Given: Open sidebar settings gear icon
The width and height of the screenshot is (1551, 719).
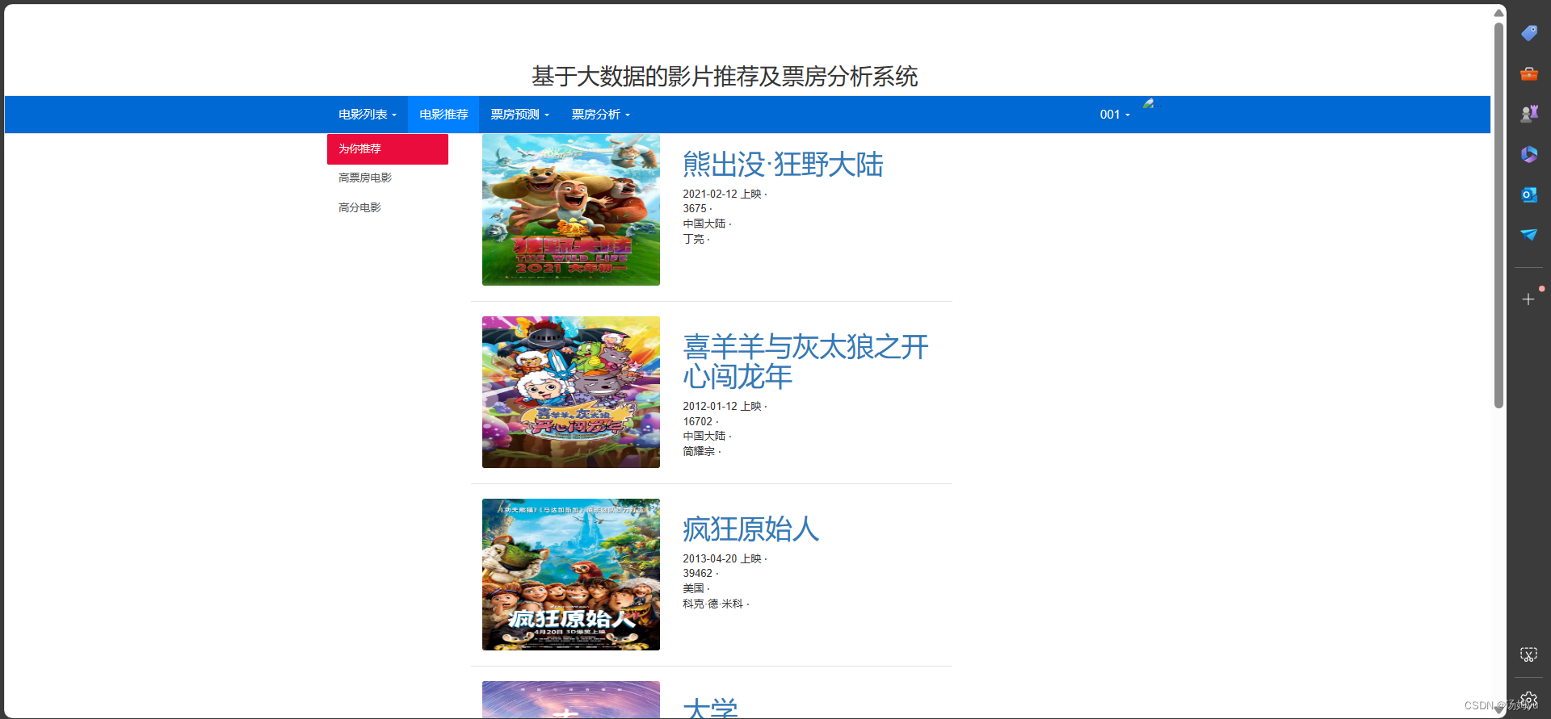Looking at the screenshot, I should 1528,699.
